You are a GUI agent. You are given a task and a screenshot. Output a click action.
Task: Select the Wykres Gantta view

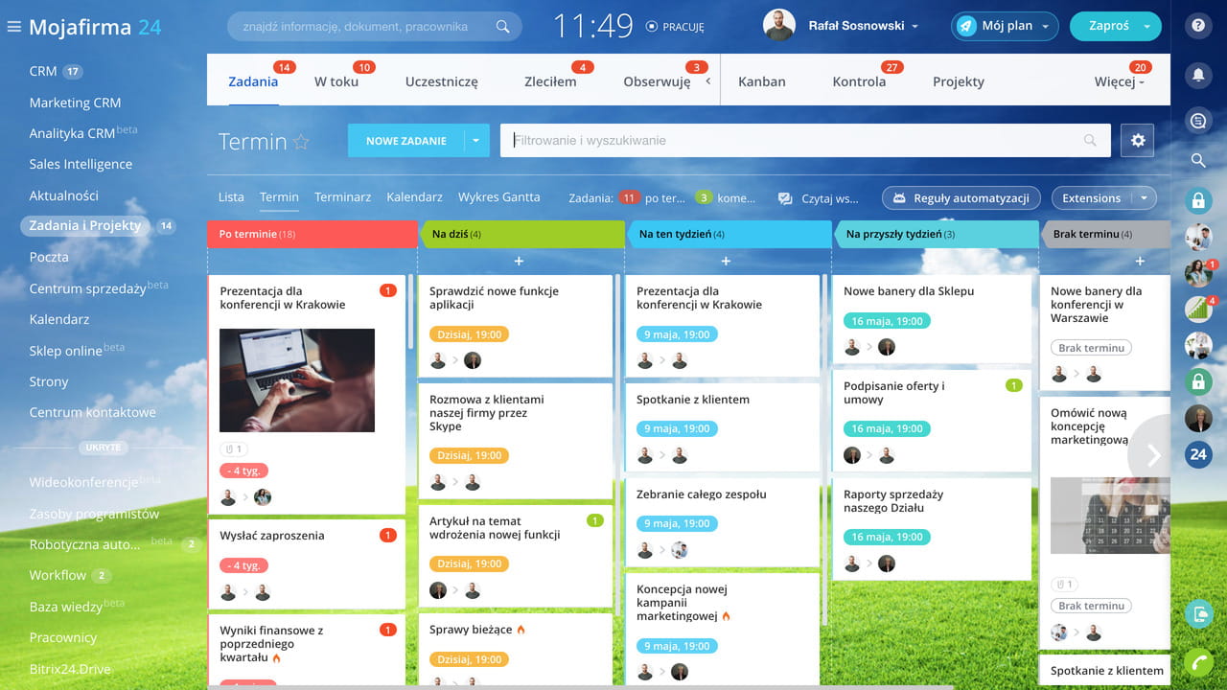click(498, 197)
